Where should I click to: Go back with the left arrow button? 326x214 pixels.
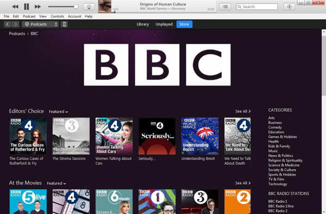click(8, 24)
